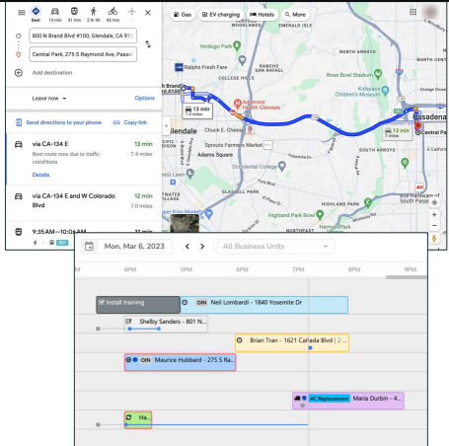Filter map by EV charging
Viewport: 449px width, 446px height.
coord(221,15)
